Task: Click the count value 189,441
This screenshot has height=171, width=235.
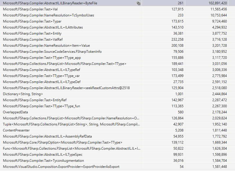Action: click(x=177, y=64)
